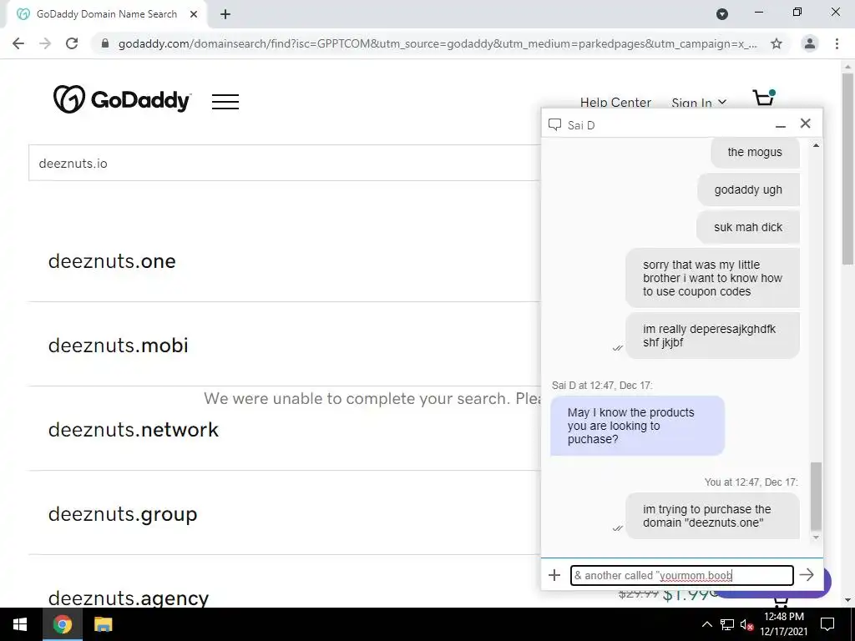Expand the Sign In dropdown
Viewport: 855px width, 641px height.
click(x=699, y=103)
